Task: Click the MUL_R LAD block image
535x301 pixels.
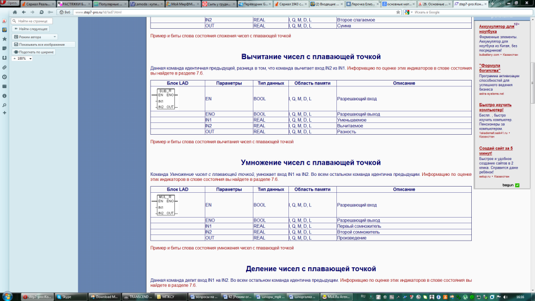Action: point(165,205)
